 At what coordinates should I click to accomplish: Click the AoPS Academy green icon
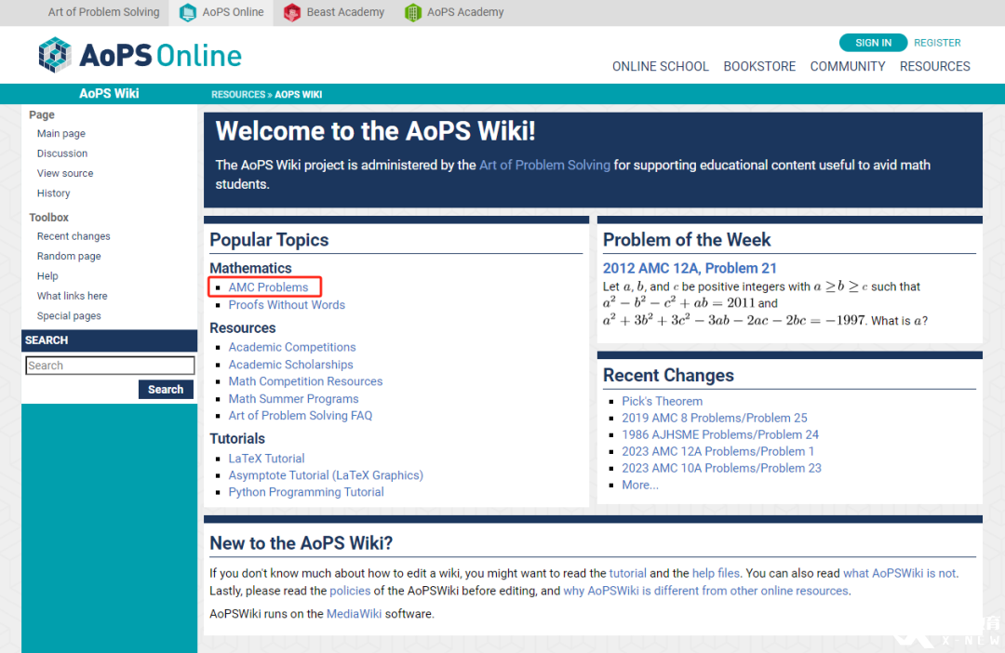click(413, 12)
